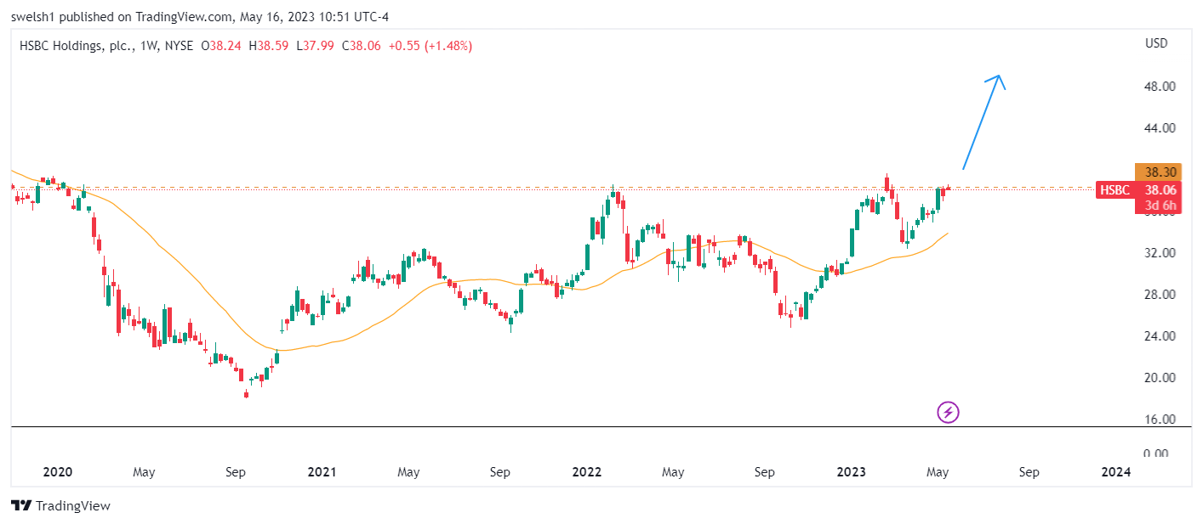Click the HSBC price label tag

pos(1115,190)
